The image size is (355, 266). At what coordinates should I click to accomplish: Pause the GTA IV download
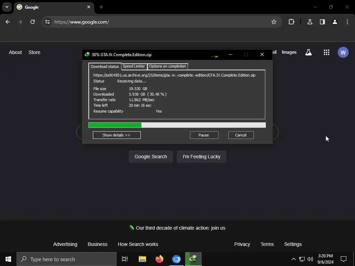coord(204,135)
